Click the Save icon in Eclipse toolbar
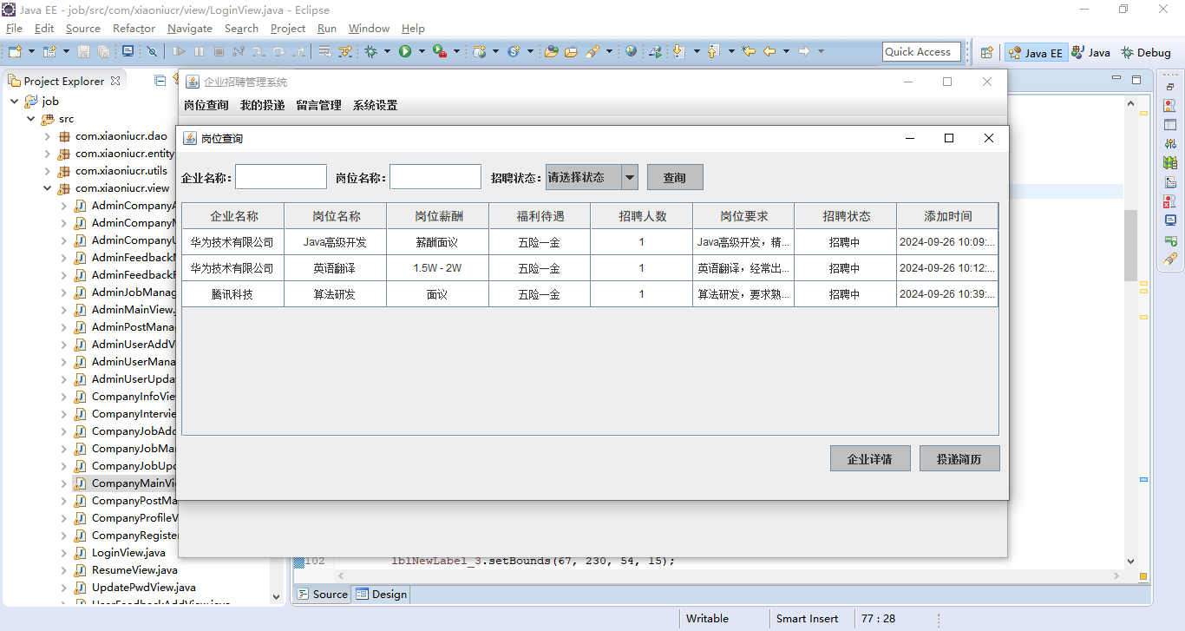The height and width of the screenshot is (631, 1185). pos(83,51)
